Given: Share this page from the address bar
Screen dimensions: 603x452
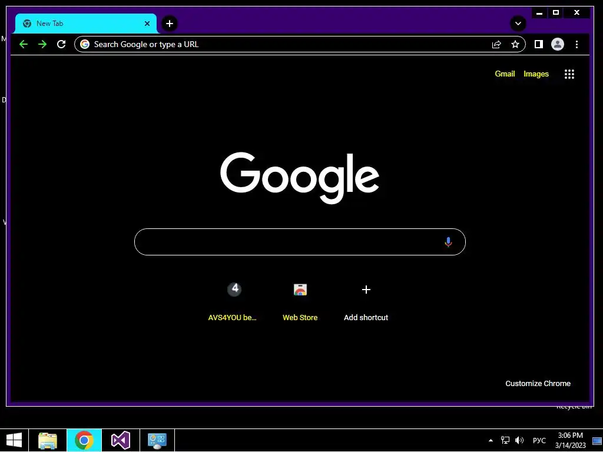Looking at the screenshot, I should (496, 44).
